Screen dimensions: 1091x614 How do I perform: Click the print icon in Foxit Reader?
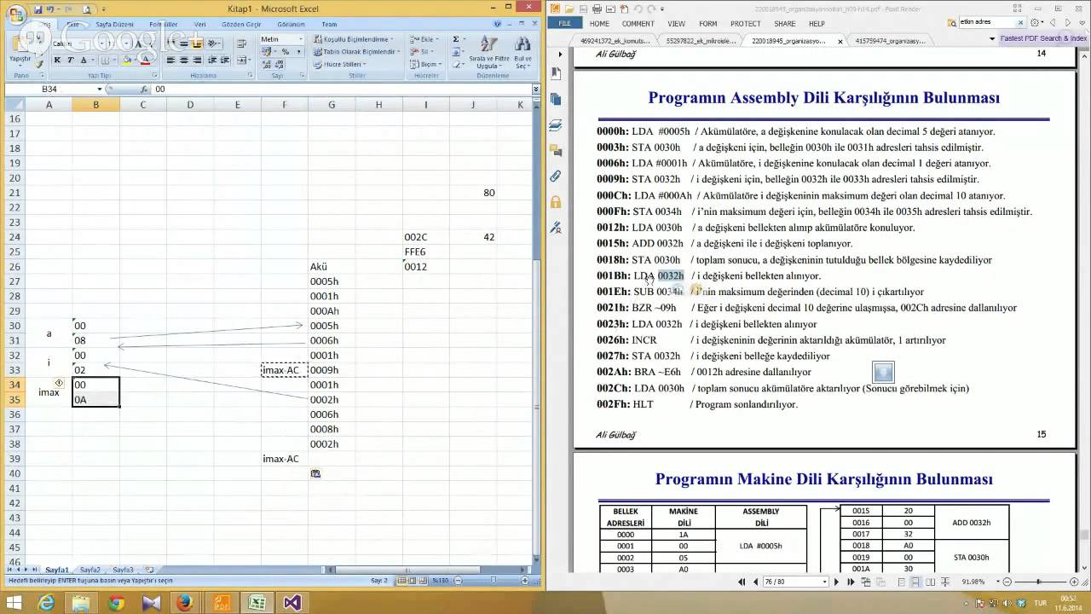click(597, 9)
